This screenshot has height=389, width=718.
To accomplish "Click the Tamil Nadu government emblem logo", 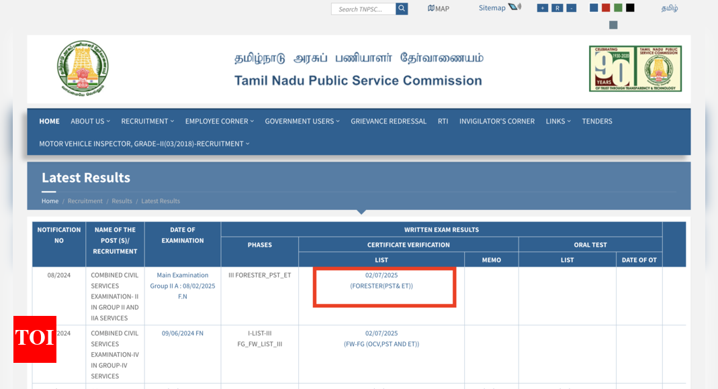I will 83,67.
